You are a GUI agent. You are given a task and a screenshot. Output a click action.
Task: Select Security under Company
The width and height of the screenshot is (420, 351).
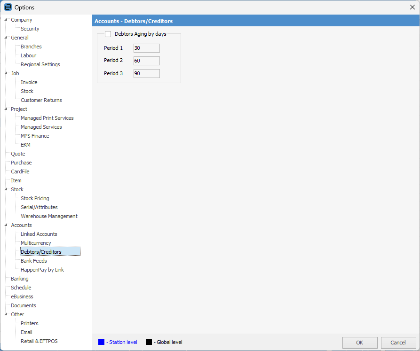(30, 29)
